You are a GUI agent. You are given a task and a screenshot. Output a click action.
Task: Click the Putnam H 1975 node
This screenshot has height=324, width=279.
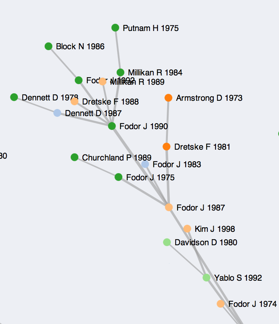pos(115,28)
